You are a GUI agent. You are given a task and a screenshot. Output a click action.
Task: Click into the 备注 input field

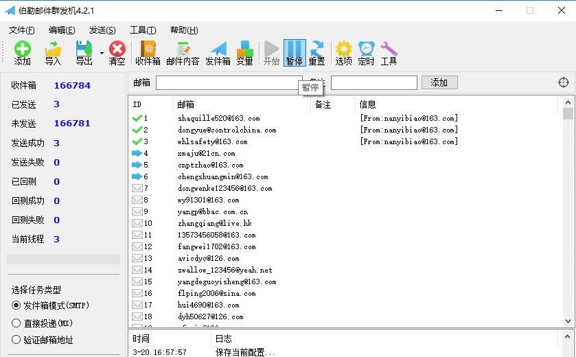374,82
